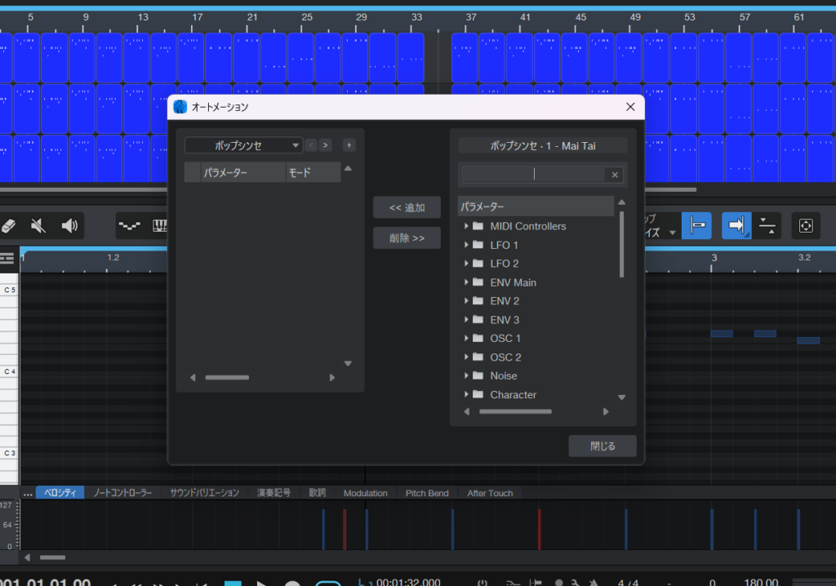
Task: Open the lane options ellipsis button
Action: click(x=28, y=493)
